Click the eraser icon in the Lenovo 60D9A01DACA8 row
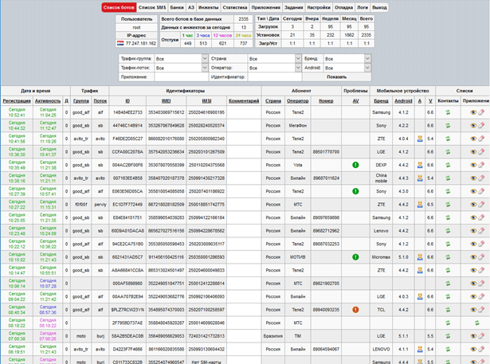The height and width of the screenshot is (364, 490). pyautogui.click(x=481, y=230)
